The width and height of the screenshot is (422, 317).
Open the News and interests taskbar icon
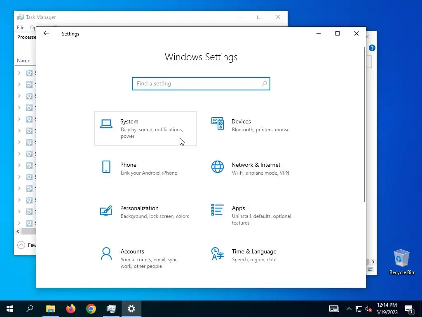click(x=334, y=309)
